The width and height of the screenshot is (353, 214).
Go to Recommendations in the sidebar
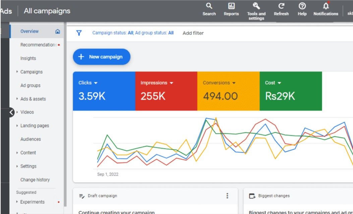pyautogui.click(x=38, y=45)
